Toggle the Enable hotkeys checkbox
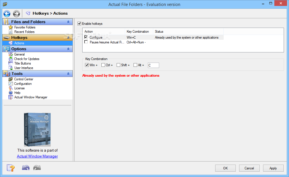This screenshot has width=289, height=177. tap(79, 24)
